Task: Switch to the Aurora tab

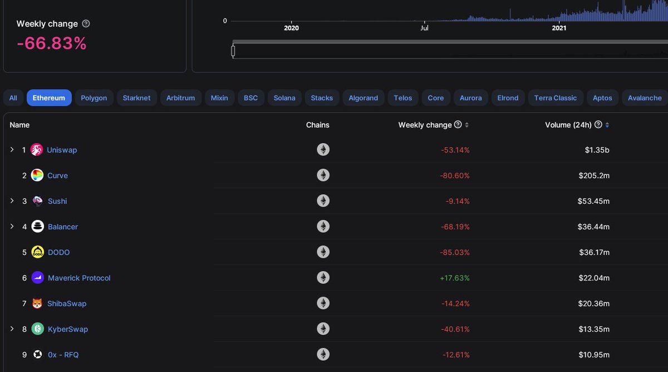Action: 470,98
